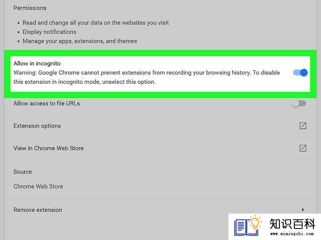Select the Extension options row label
The height and width of the screenshot is (240, 321).
click(x=37, y=126)
